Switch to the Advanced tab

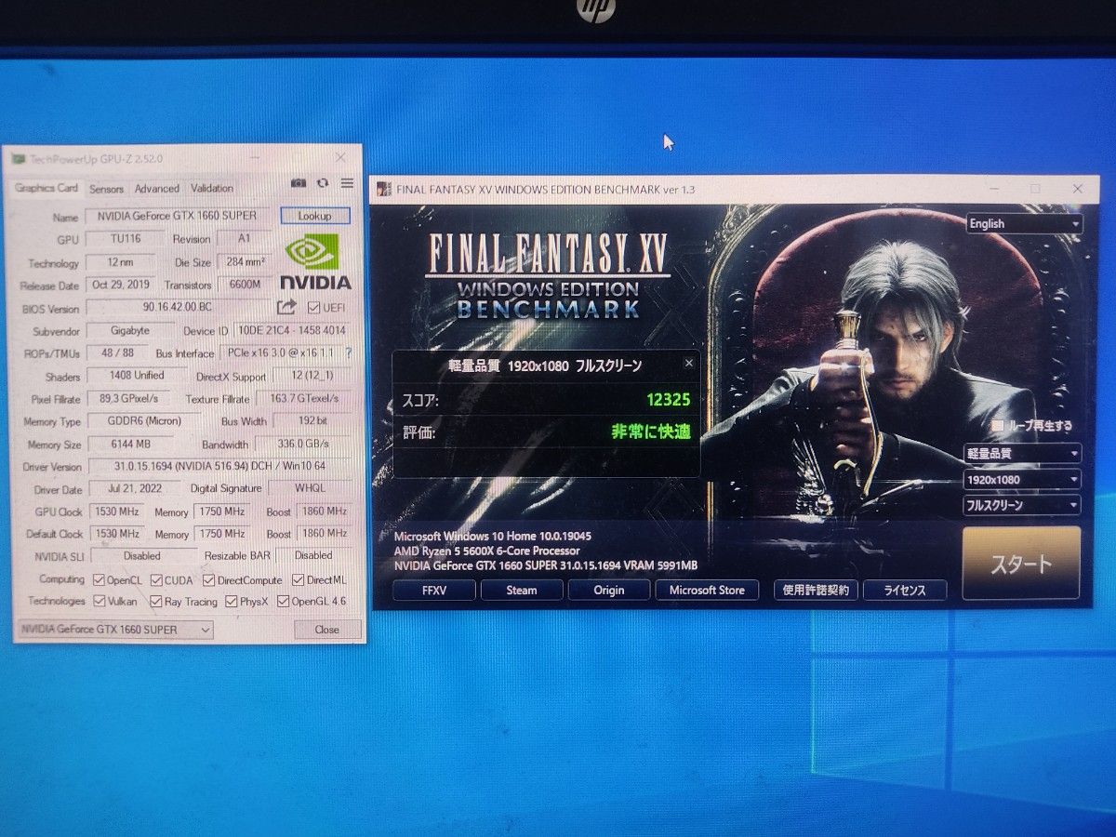[157, 189]
